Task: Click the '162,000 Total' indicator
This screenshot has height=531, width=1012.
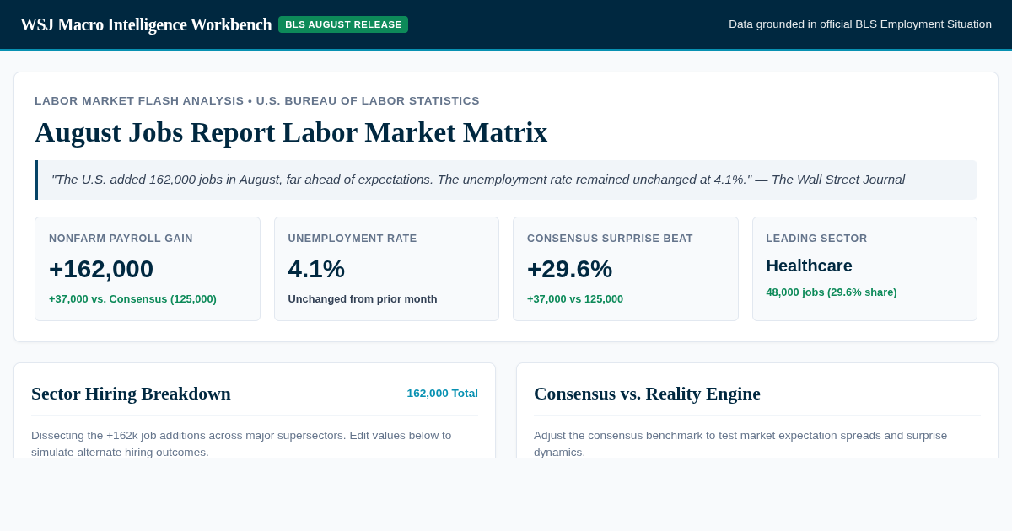Action: (x=442, y=393)
